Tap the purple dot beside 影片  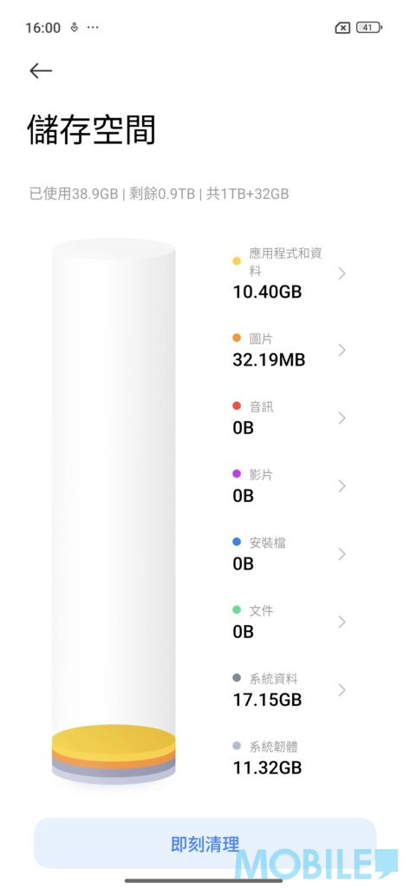coord(237,474)
